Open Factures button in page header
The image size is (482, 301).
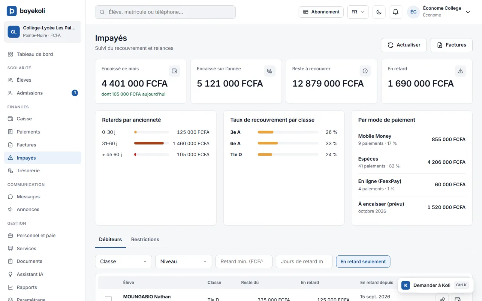click(451, 45)
